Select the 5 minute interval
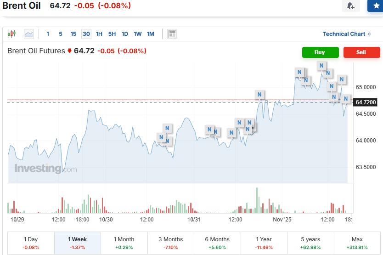 pyautogui.click(x=61, y=34)
